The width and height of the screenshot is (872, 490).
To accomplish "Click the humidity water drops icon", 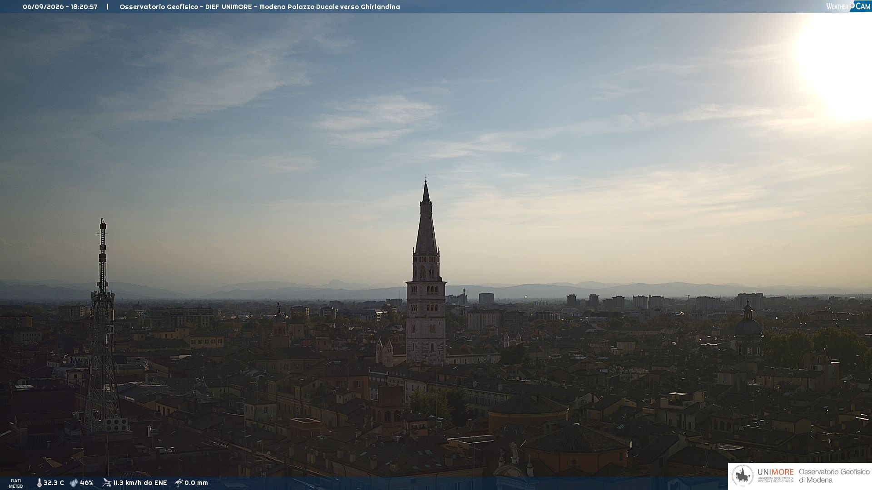I will coord(74,483).
